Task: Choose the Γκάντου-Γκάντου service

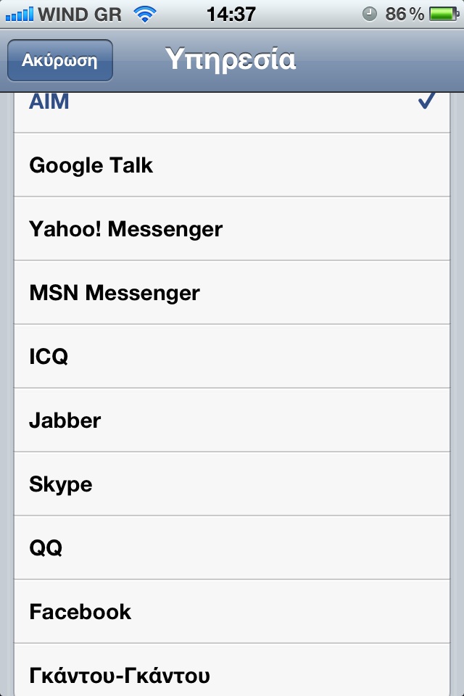Action: [x=232, y=670]
